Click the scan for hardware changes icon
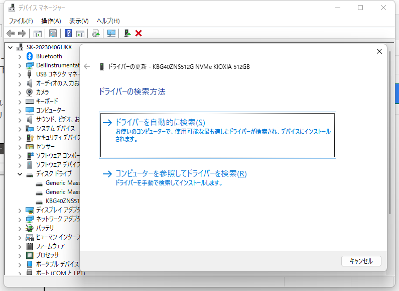Viewport: 399px width, 291px height. pos(111,33)
